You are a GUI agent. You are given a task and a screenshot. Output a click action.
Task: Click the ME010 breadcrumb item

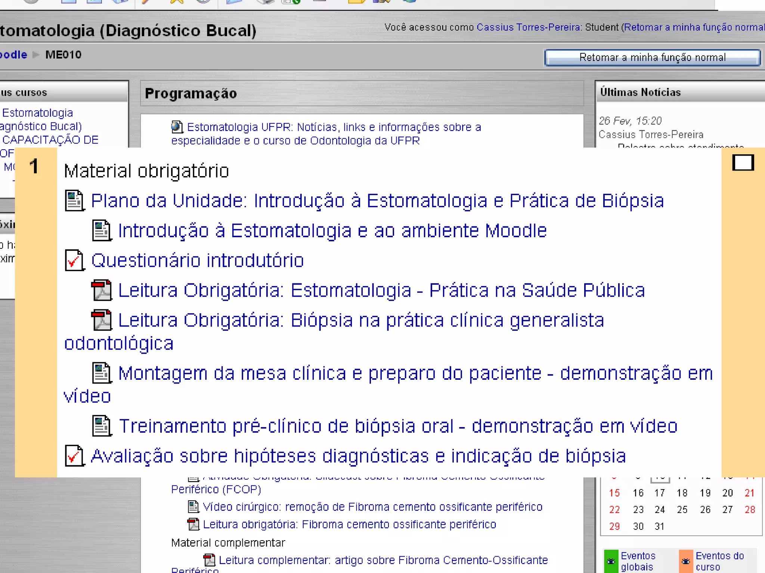point(63,55)
